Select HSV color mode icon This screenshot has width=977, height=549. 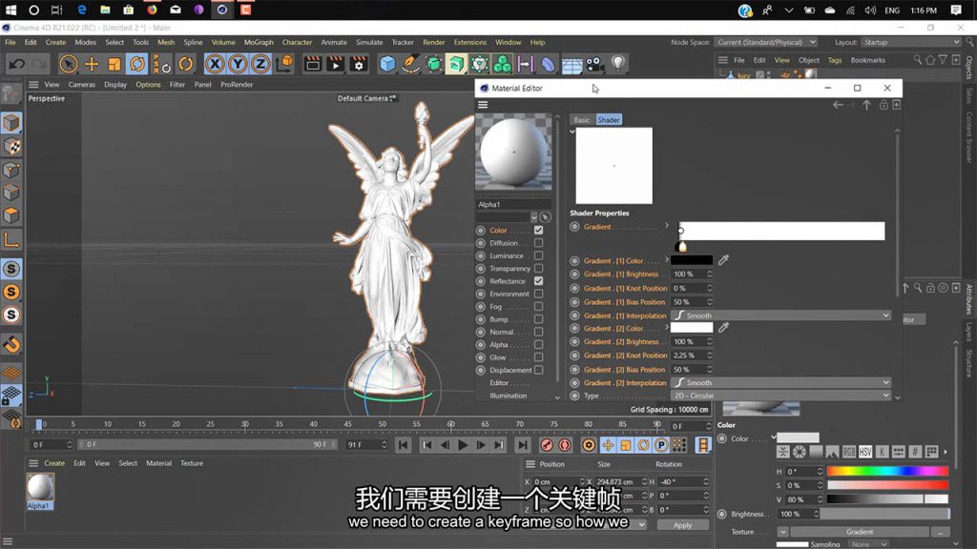865,452
